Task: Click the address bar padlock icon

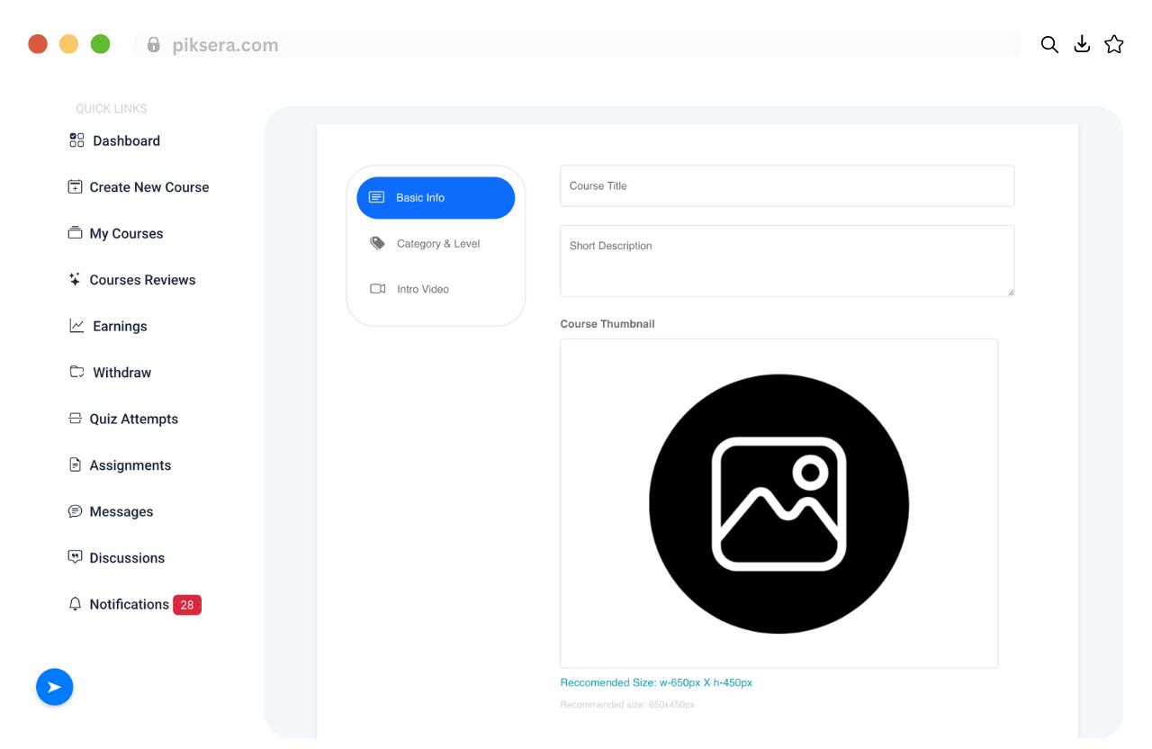Action: (x=154, y=44)
